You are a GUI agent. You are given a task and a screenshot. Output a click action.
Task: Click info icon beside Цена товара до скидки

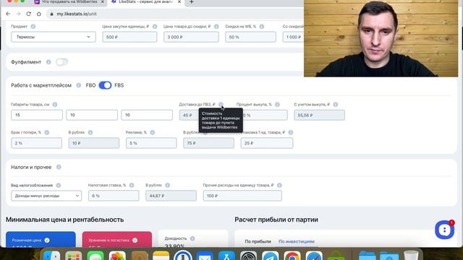pyautogui.click(x=216, y=27)
